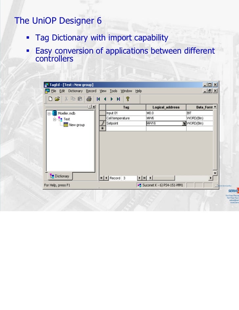239x310 pixels.
Task: Click the Moeller.mdb database icon
Action: [55, 113]
